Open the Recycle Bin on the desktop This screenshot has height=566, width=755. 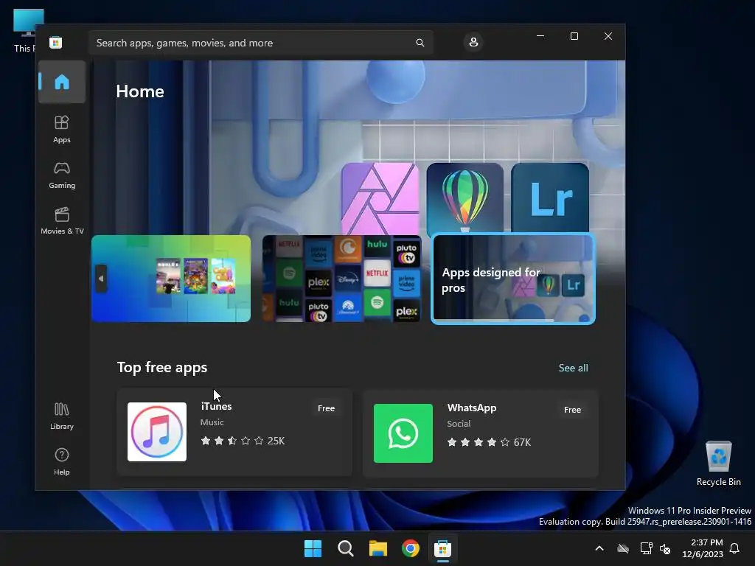(x=718, y=463)
